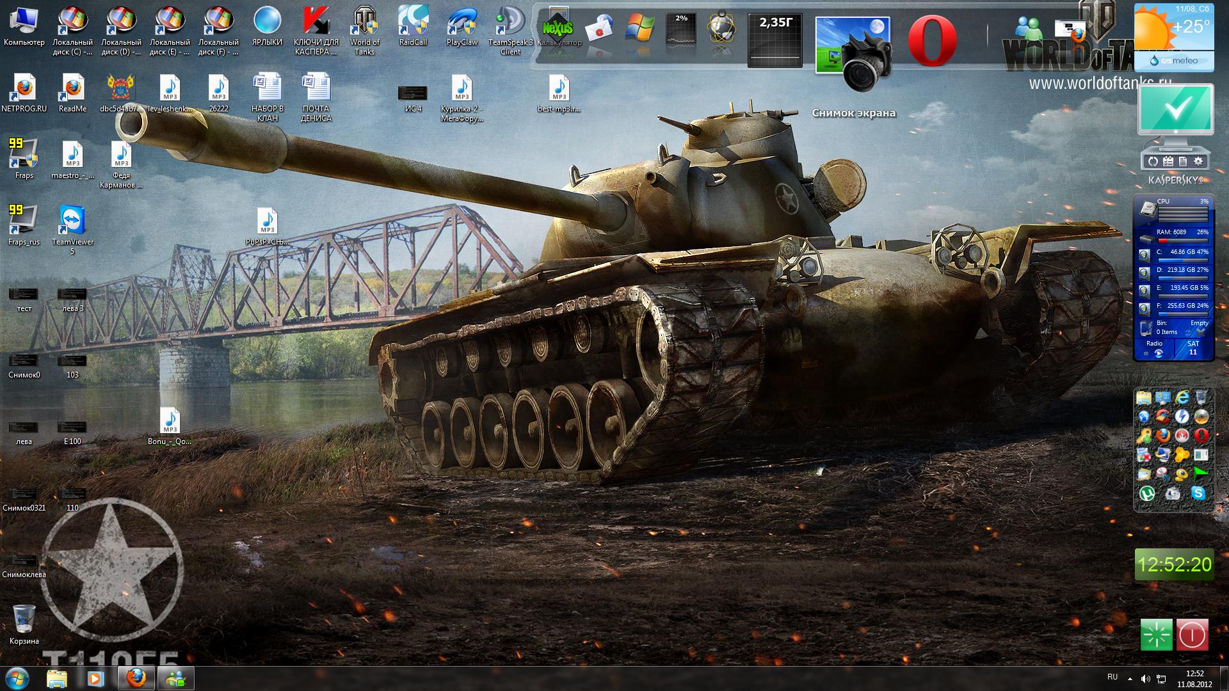Click the green restart gadget button
This screenshot has height=691, width=1229.
pyautogui.click(x=1157, y=635)
